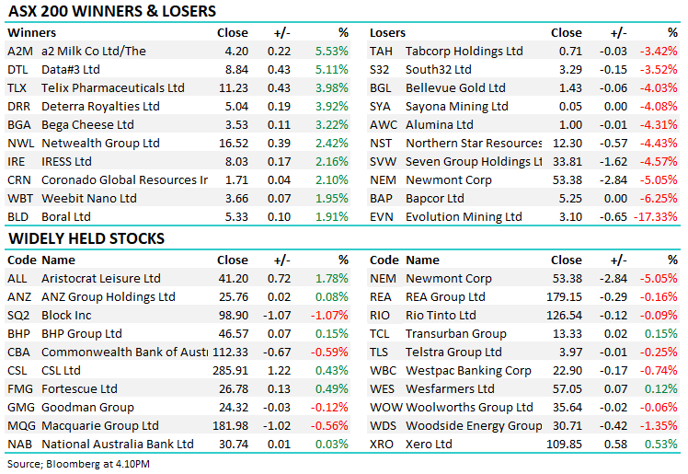Click the Winners column header
The height and width of the screenshot is (474, 688).
pos(30,32)
